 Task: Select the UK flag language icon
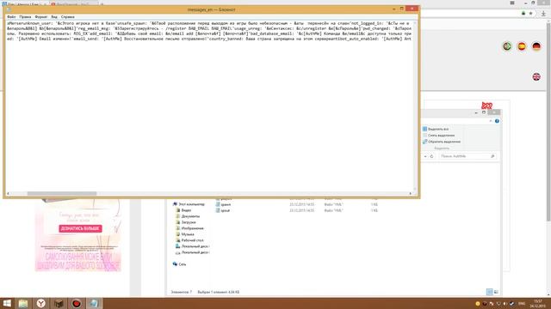click(x=536, y=76)
